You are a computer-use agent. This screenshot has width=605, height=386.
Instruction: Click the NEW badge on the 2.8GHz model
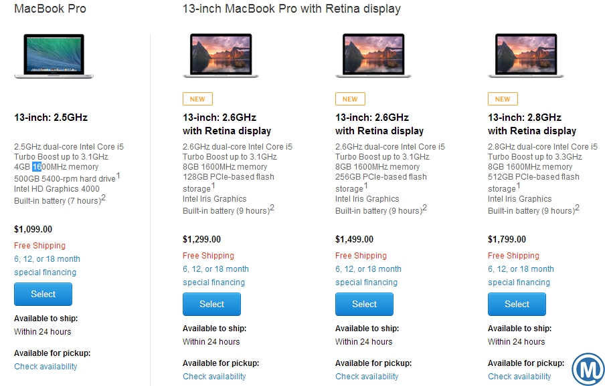point(503,98)
